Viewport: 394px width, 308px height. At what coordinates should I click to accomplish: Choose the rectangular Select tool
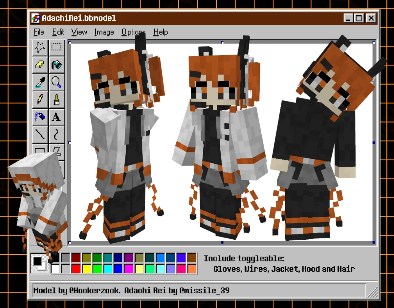coord(56,48)
